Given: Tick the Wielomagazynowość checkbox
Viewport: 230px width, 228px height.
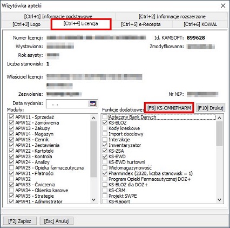Looking at the screenshot, I should (x=105, y=168).
